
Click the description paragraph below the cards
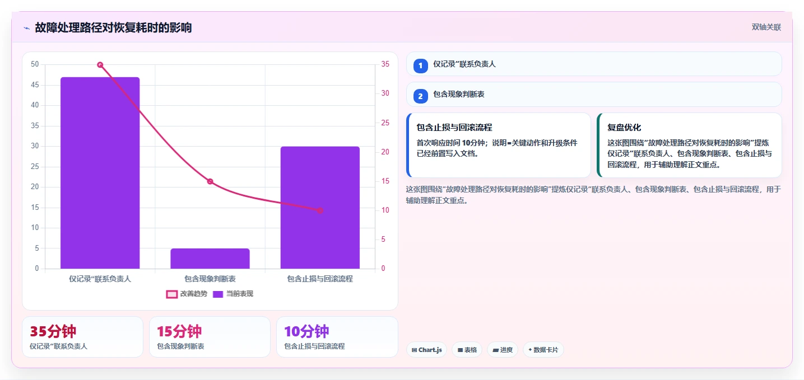(x=593, y=195)
